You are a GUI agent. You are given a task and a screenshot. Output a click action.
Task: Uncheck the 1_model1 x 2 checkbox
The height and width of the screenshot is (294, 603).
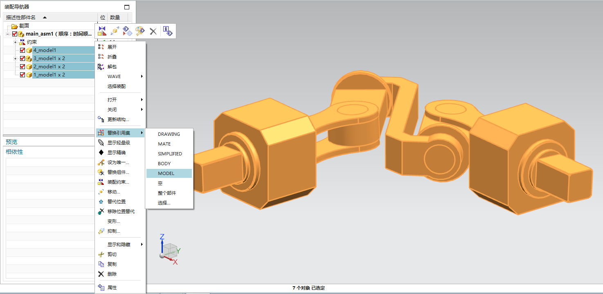[x=22, y=75]
